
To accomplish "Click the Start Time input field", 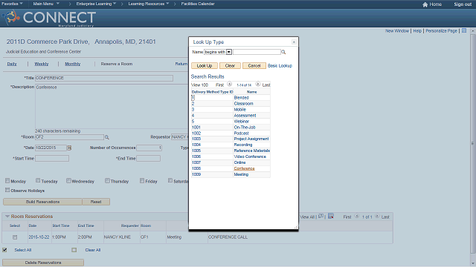I will pos(52,158).
